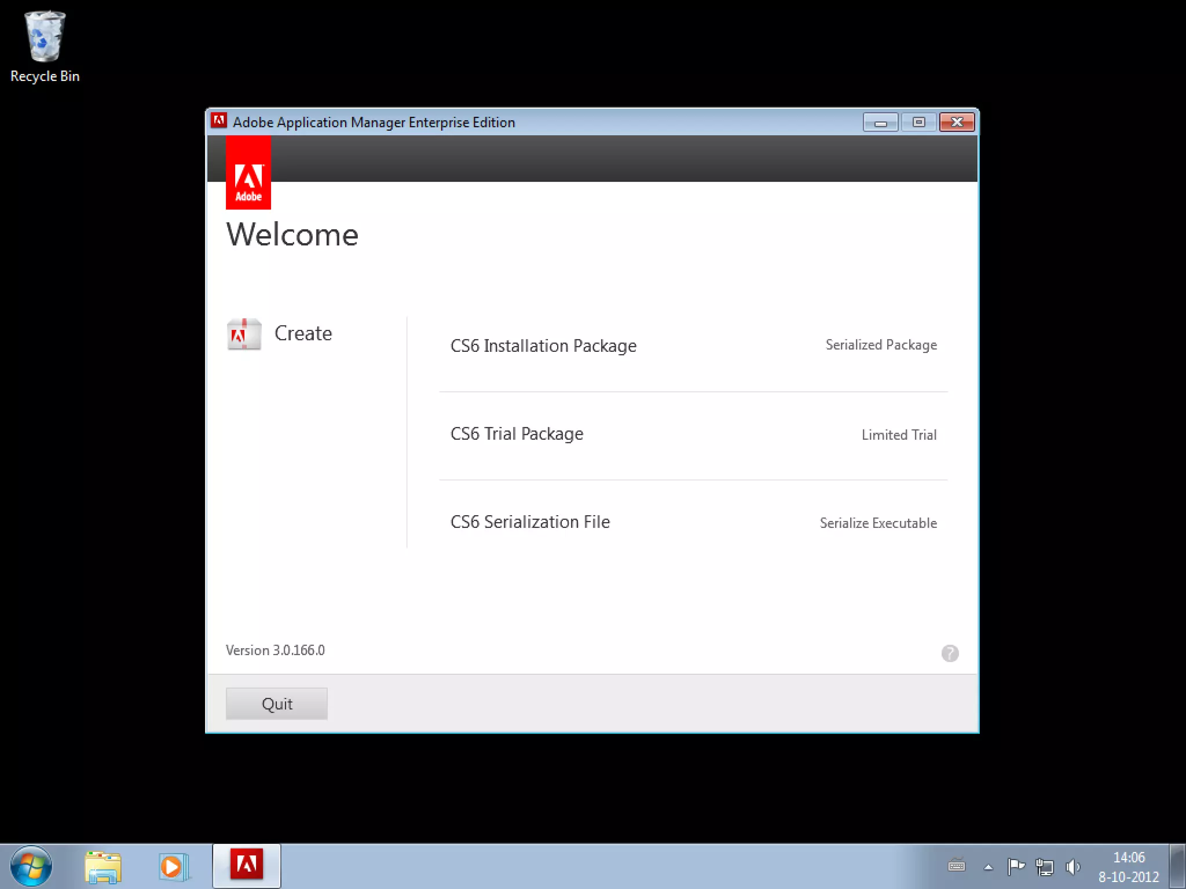Click the Show desktop strip
The width and height of the screenshot is (1186, 889).
tap(1177, 866)
